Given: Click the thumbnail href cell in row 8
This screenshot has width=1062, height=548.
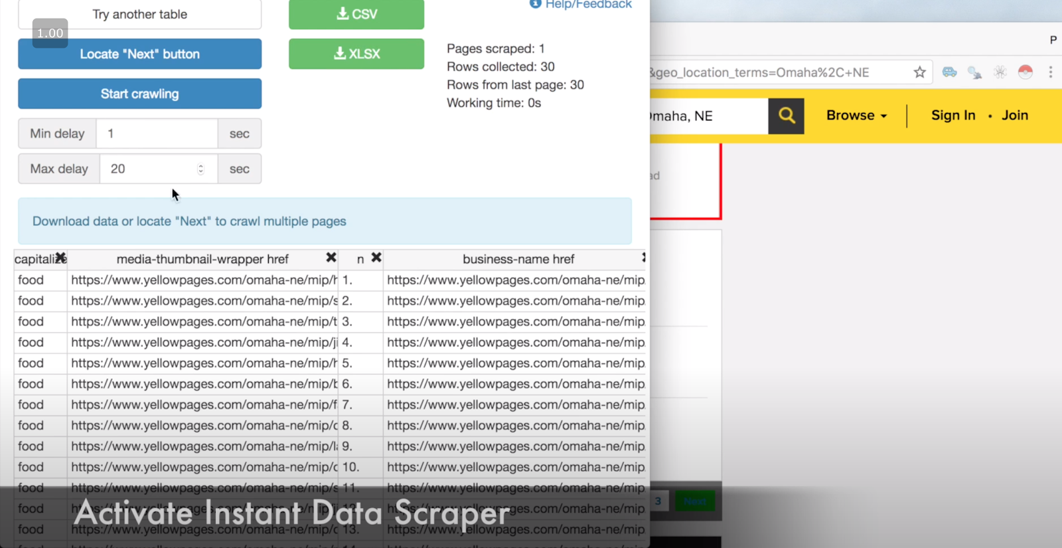Looking at the screenshot, I should (202, 425).
